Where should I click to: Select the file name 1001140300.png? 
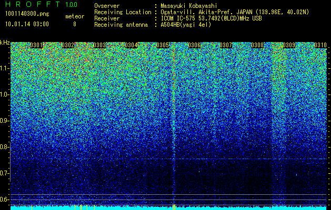(27, 14)
